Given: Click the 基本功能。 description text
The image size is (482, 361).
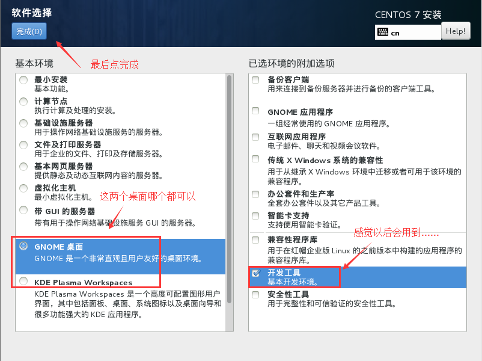Looking at the screenshot, I should [52, 89].
